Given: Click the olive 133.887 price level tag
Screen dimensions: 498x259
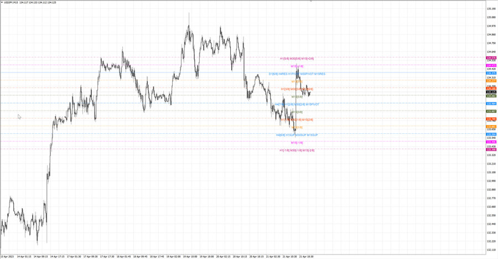Looking at the screenshot, I should pyautogui.click(x=491, y=111).
